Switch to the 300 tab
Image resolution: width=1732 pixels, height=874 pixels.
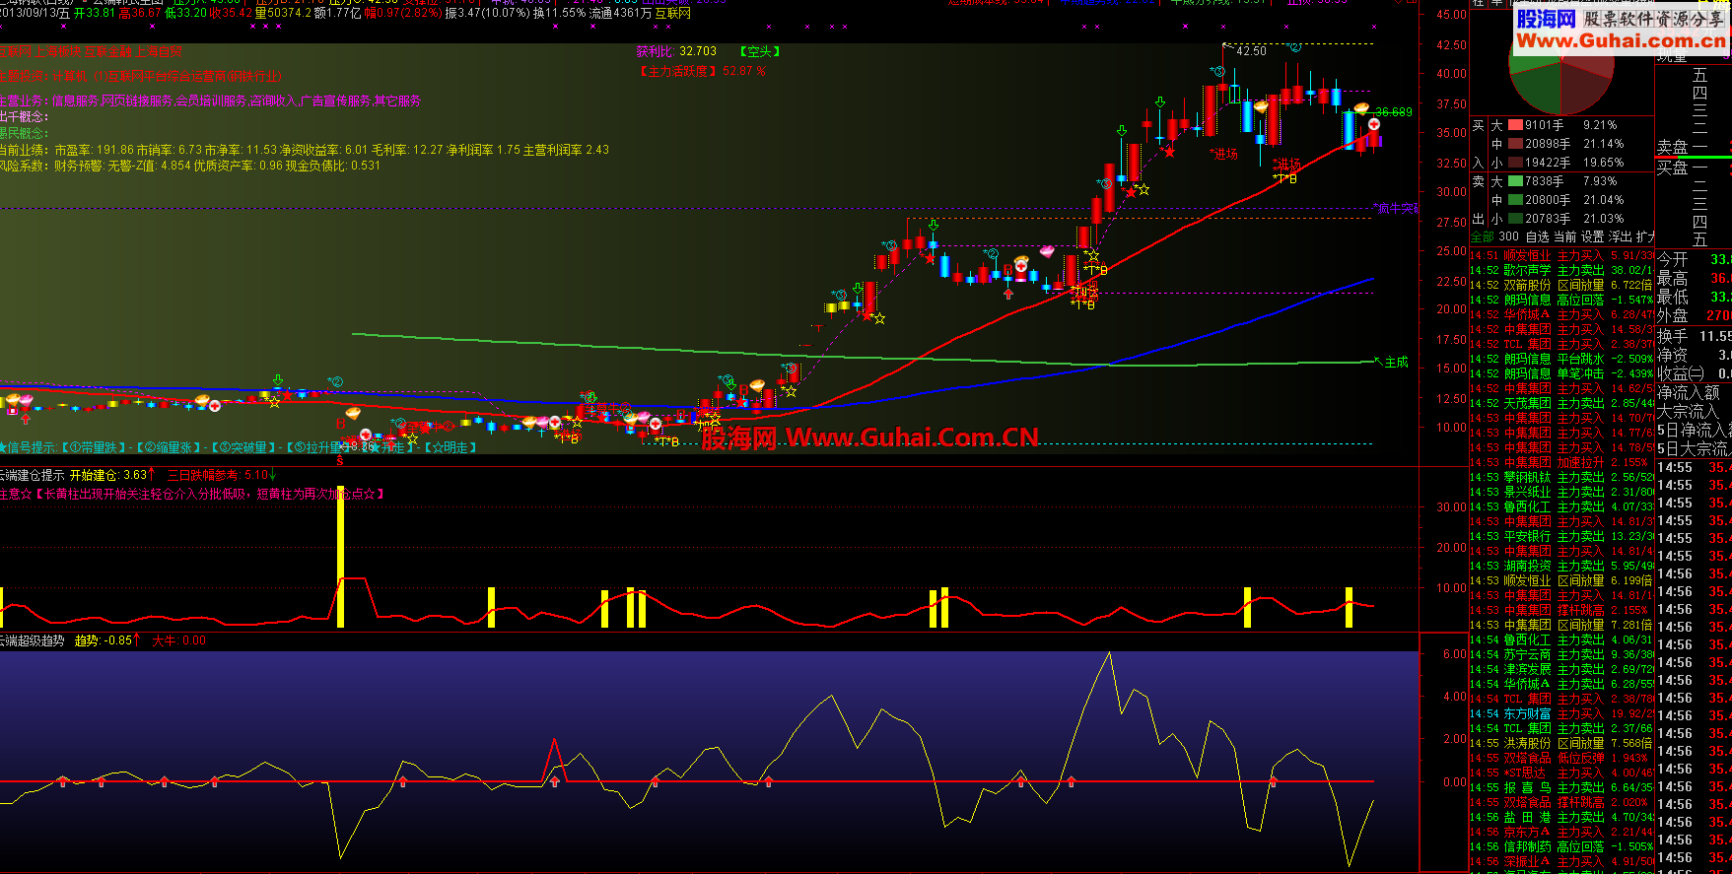pos(1508,236)
